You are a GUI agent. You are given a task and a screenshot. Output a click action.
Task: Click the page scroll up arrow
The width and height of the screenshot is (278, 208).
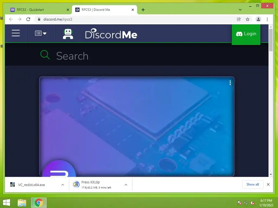point(271,27)
